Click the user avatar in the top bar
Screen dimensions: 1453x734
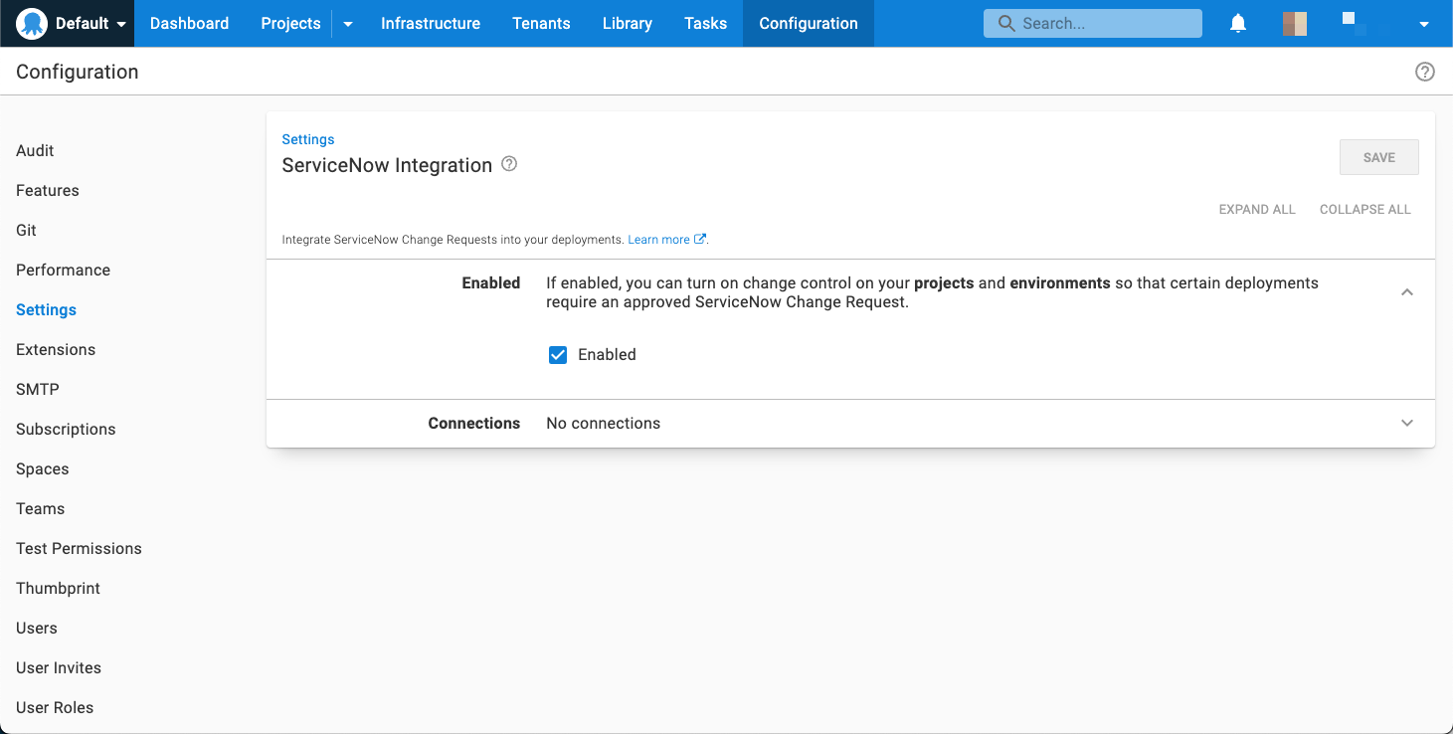(x=1294, y=22)
